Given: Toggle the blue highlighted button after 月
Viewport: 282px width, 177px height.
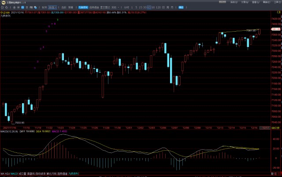Looking at the screenshot, I should (181, 7).
